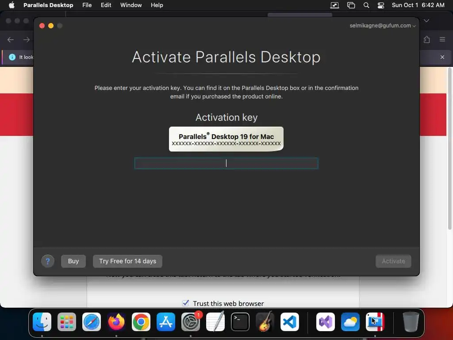
Task: Click the Activate button
Action: [x=393, y=261]
